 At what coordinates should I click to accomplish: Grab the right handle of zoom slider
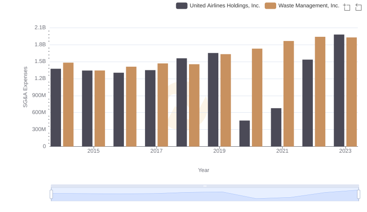[358, 194]
